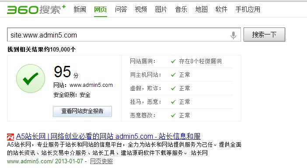Open the A5站长网 result title link
The width and height of the screenshot is (307, 168).
click(108, 136)
